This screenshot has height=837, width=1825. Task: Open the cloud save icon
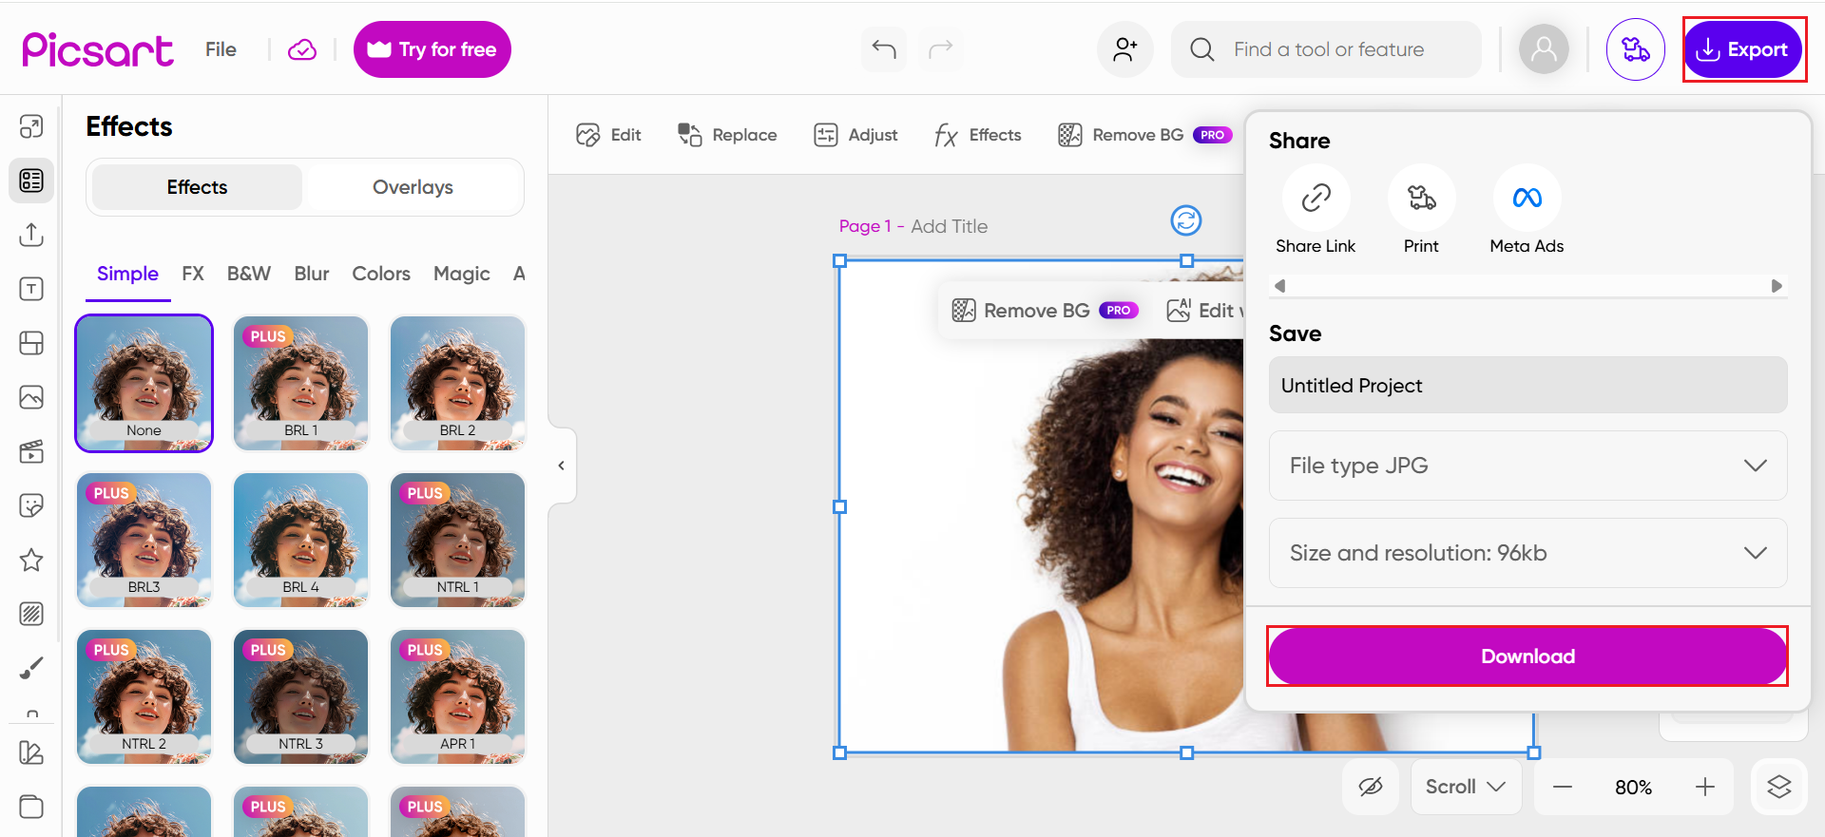click(302, 49)
